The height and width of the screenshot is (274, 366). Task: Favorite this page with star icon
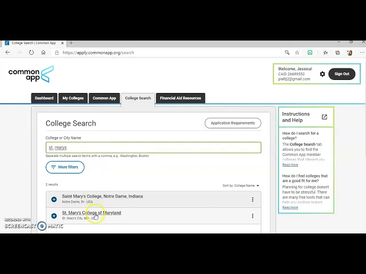(x=297, y=53)
